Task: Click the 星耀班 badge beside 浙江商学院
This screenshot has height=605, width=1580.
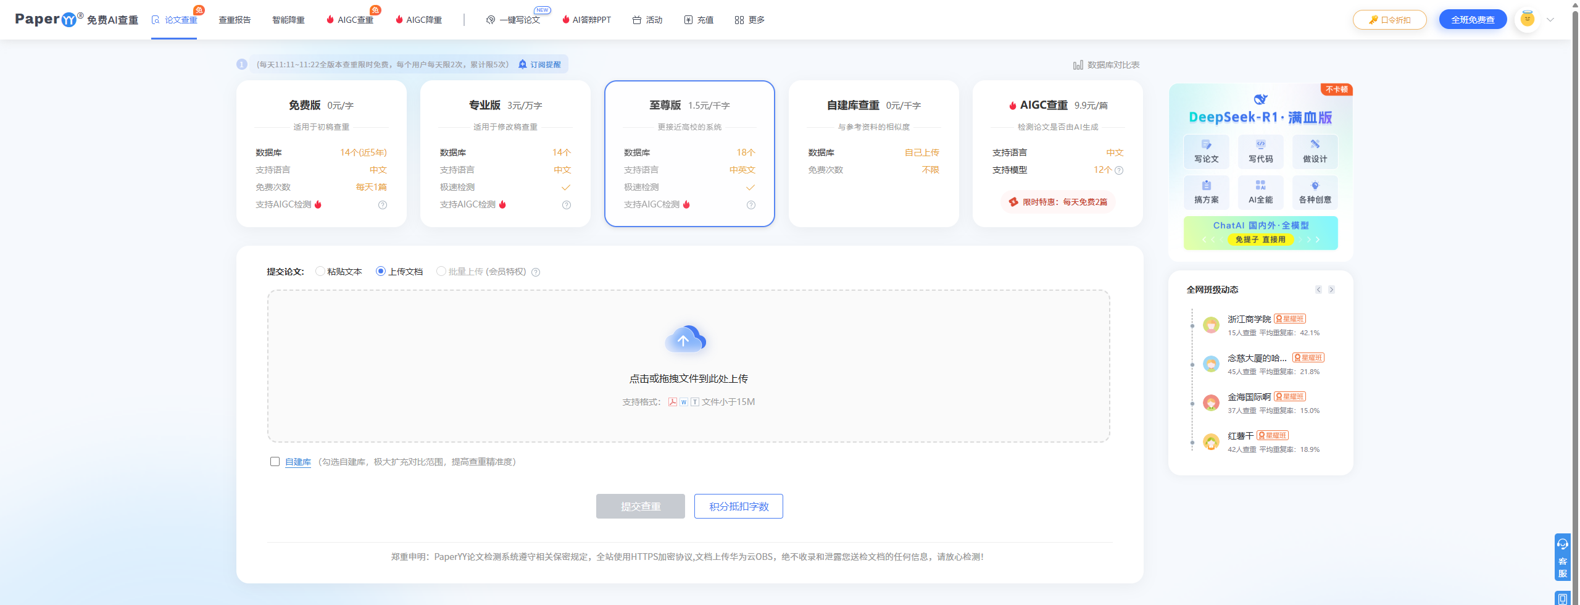Action: click(x=1290, y=319)
